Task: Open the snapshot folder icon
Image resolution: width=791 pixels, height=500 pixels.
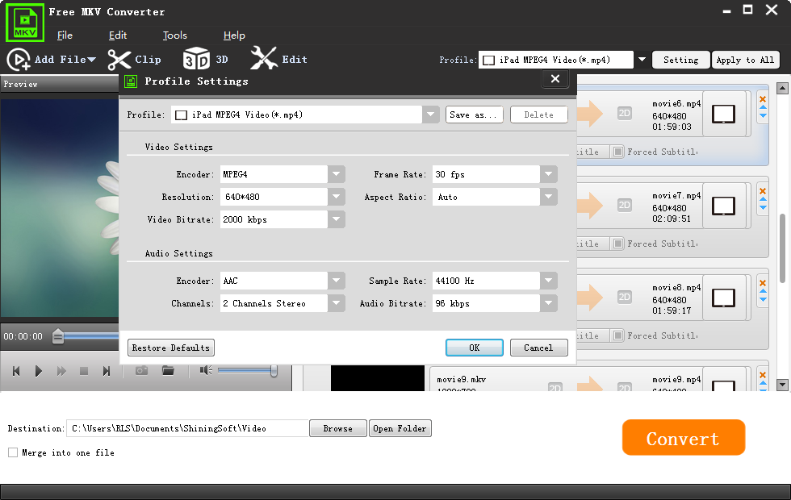Action: (168, 371)
